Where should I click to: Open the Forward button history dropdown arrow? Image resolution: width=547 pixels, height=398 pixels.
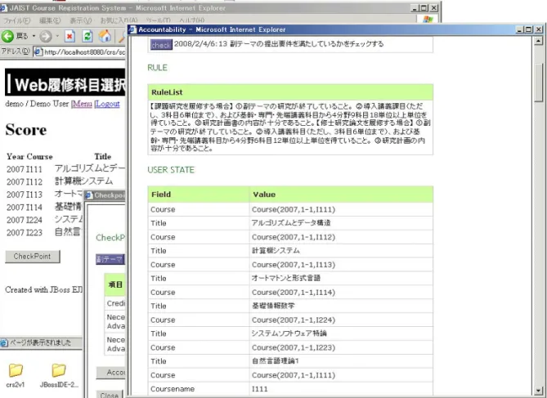coord(57,36)
